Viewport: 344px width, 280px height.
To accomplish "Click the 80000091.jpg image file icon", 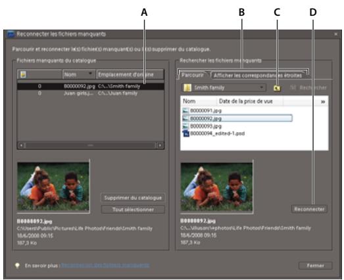I will pos(185,110).
